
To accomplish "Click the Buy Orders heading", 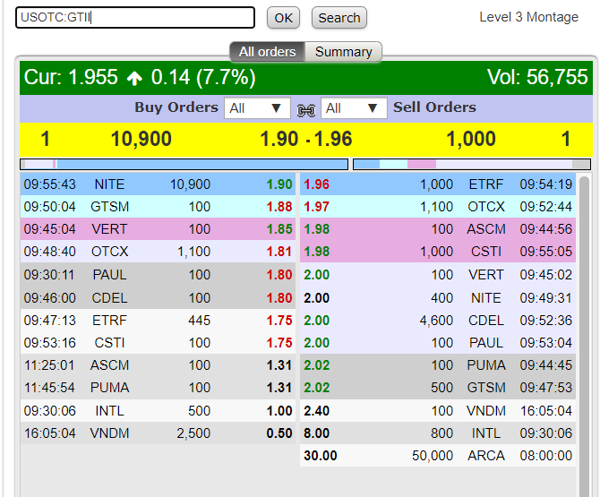I will tap(176, 107).
